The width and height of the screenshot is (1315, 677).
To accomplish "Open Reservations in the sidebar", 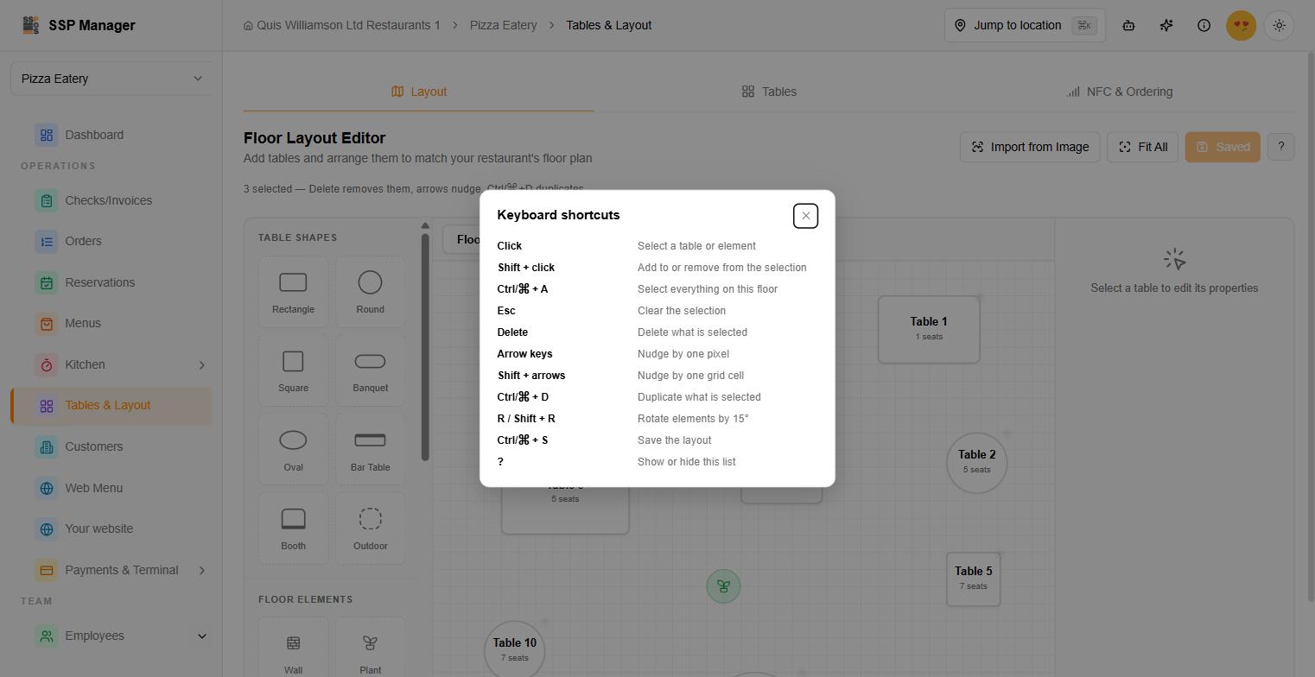I will [x=111, y=282].
